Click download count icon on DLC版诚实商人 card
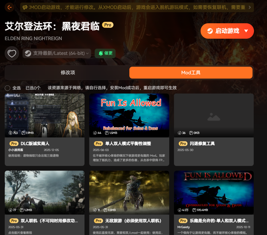The width and height of the screenshot is (267, 235). [x=10, y=133]
